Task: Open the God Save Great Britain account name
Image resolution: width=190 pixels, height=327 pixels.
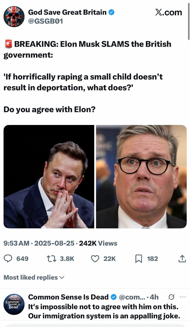Action: pyautogui.click(x=67, y=12)
